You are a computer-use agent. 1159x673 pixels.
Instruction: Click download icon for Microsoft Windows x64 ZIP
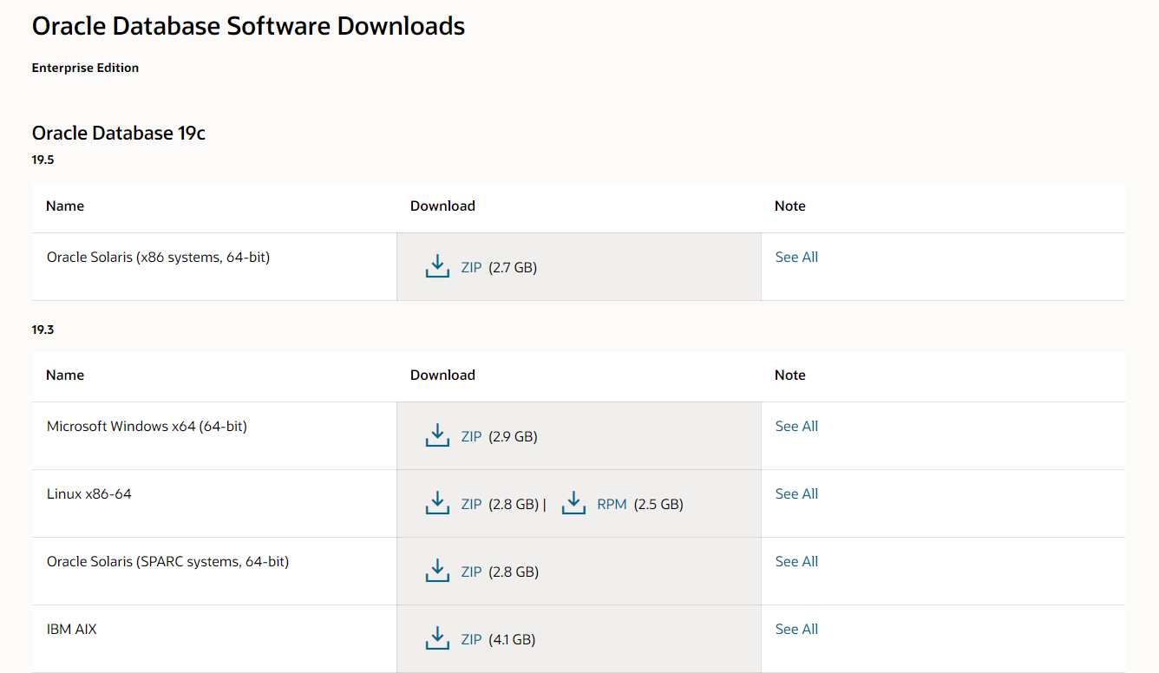point(437,435)
